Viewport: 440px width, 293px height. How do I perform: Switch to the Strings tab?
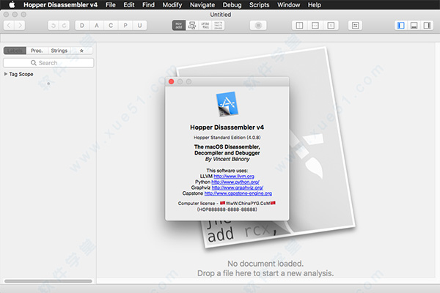pyautogui.click(x=59, y=51)
